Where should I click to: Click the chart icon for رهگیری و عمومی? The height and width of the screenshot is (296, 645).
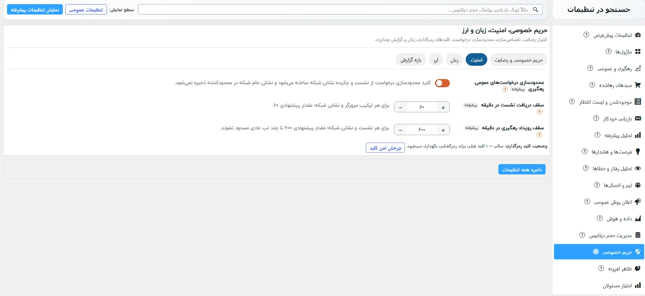638,68
